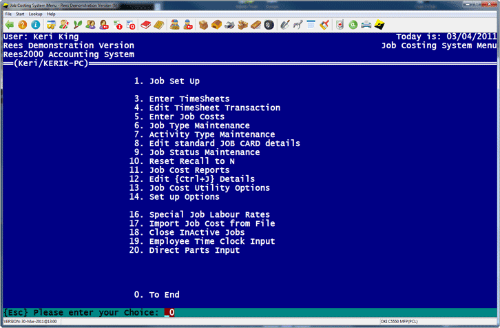
Task: Click the yellow diamond icon in toolbar
Action: tap(378, 25)
